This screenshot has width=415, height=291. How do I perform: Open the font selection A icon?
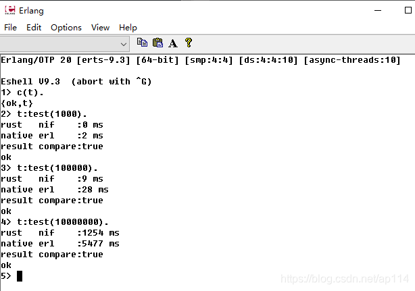[173, 43]
